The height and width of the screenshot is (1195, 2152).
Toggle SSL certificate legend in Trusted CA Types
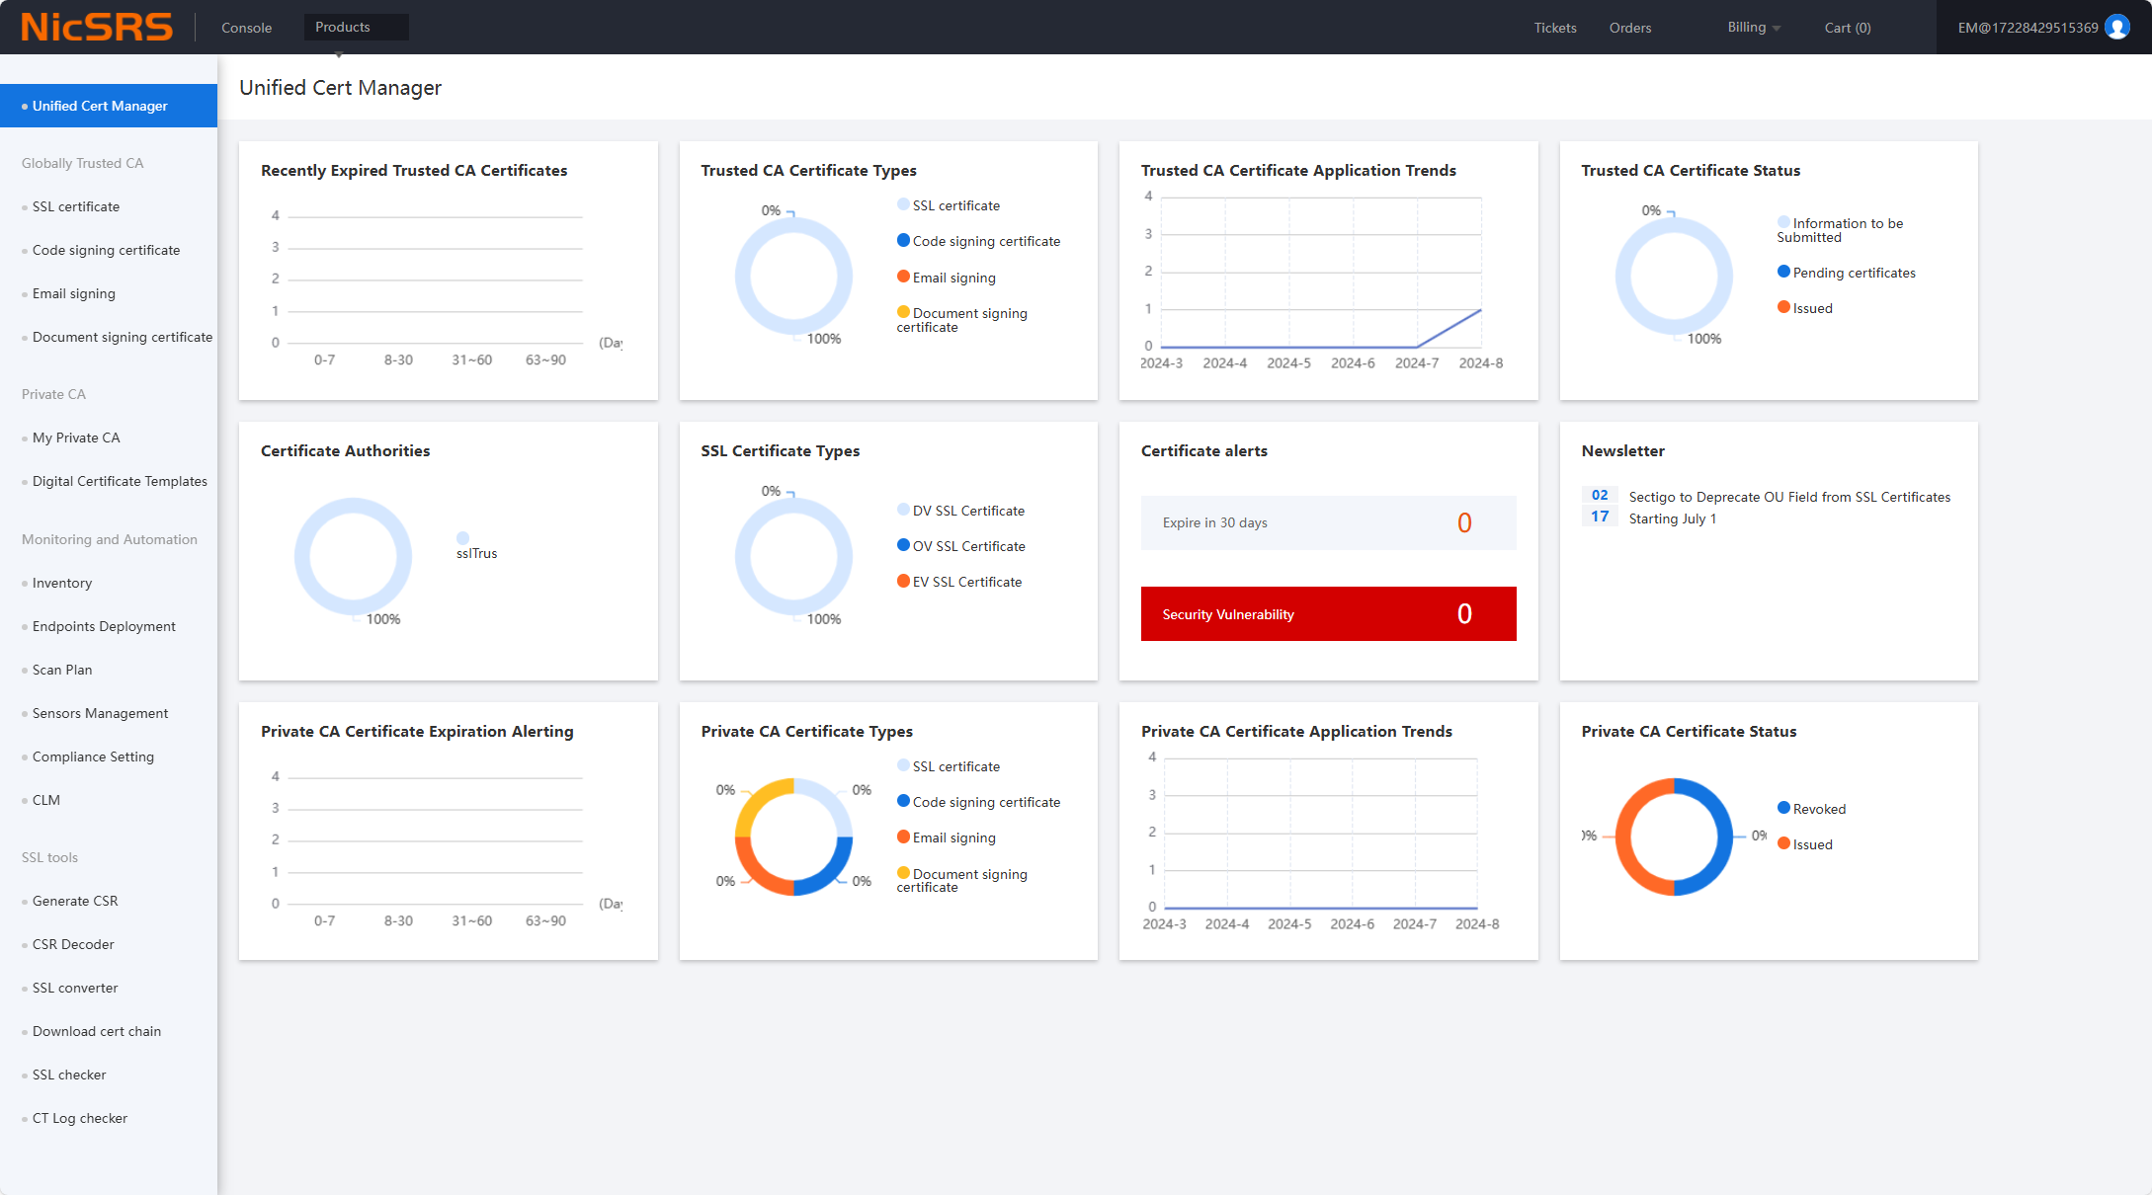pos(949,205)
